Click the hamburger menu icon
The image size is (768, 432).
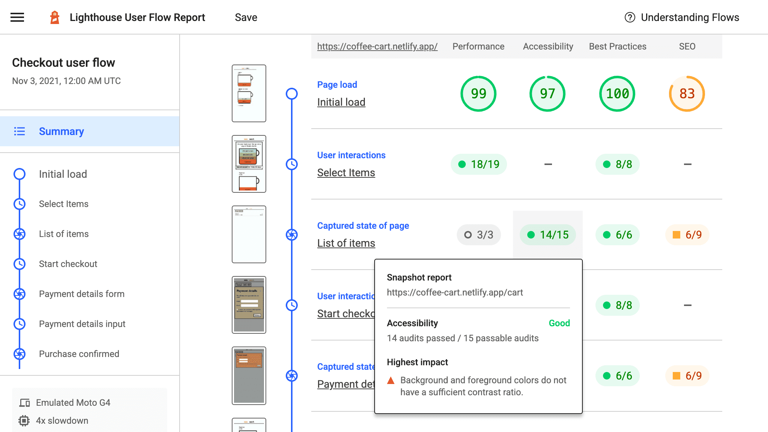coord(17,17)
